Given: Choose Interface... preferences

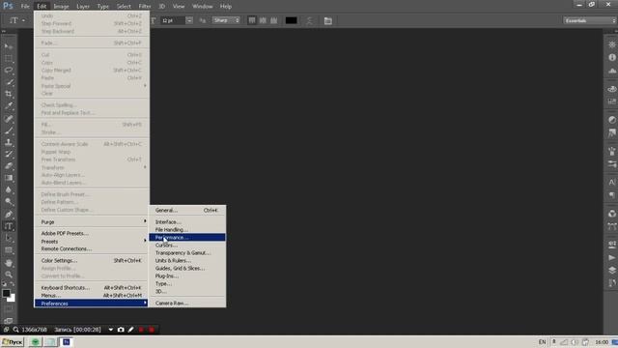Looking at the screenshot, I should 187,222.
